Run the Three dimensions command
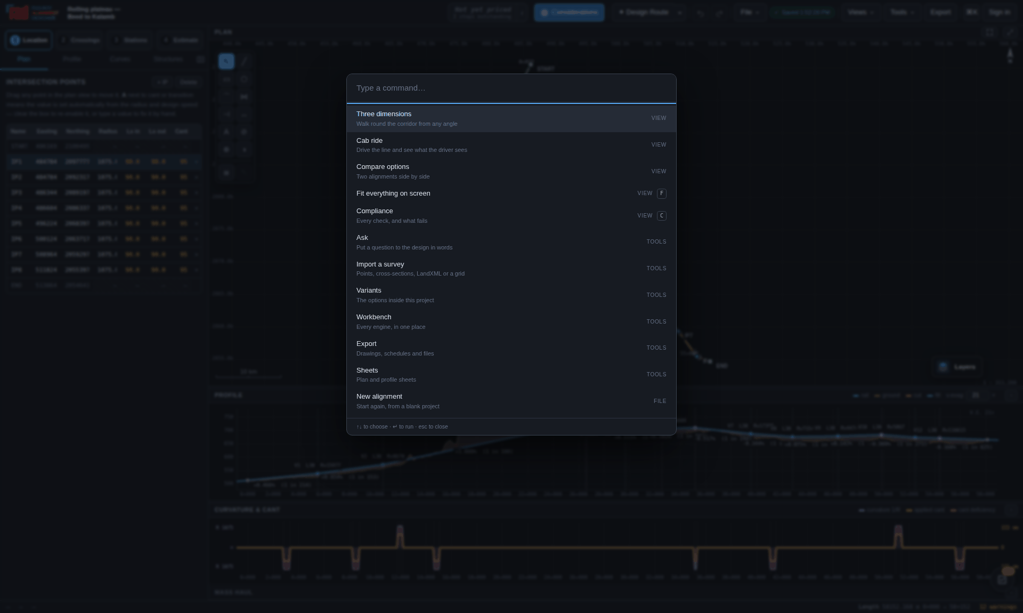The image size is (1023, 613). 511,118
